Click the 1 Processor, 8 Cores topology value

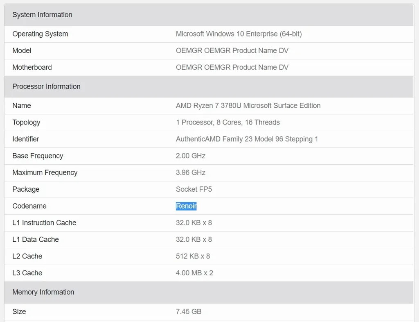[228, 122]
